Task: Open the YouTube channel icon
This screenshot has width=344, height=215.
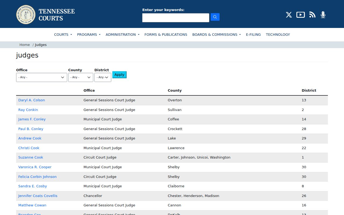Action: (300, 15)
